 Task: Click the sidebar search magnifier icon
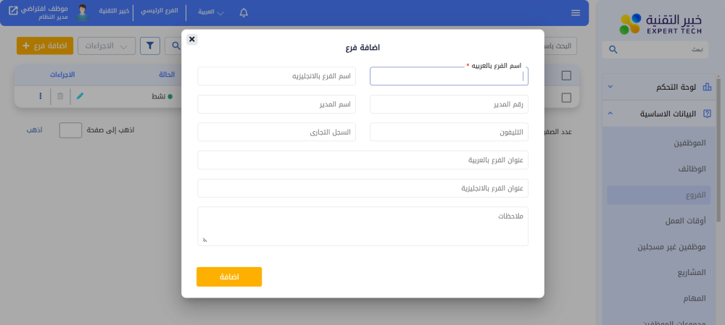click(613, 49)
